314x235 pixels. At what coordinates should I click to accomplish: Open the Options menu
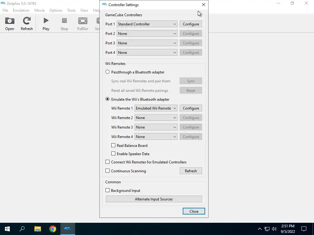pyautogui.click(x=56, y=10)
